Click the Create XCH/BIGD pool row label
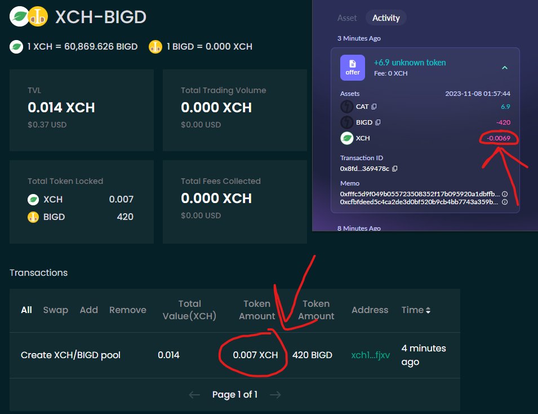538x414 pixels. point(70,355)
